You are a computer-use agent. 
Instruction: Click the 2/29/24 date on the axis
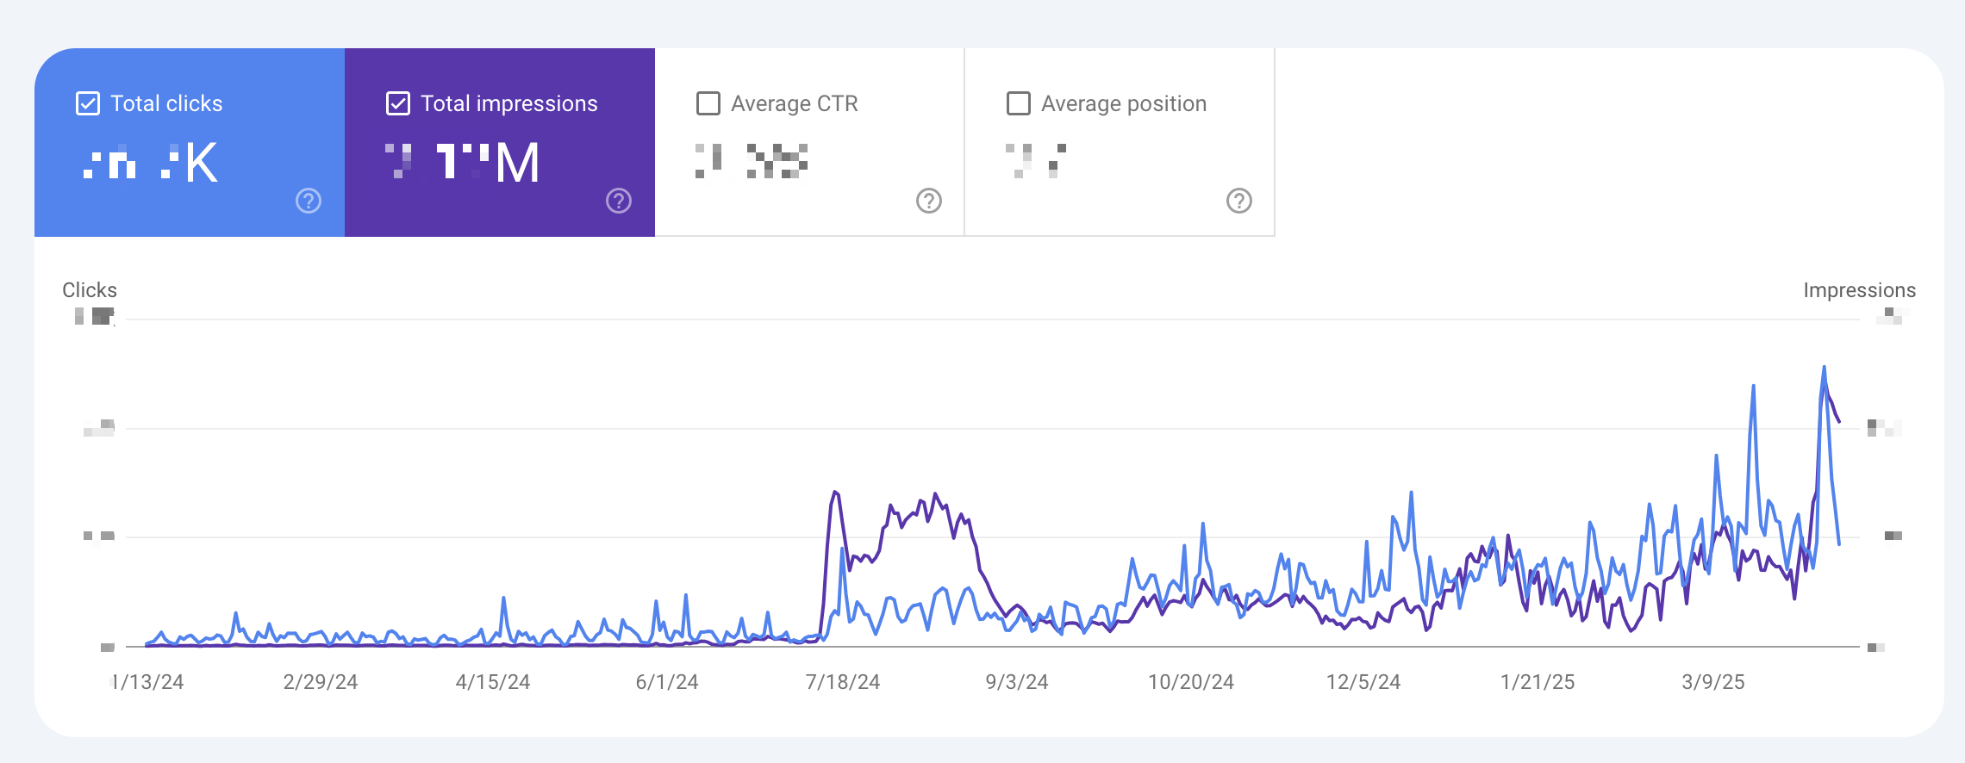click(x=320, y=682)
